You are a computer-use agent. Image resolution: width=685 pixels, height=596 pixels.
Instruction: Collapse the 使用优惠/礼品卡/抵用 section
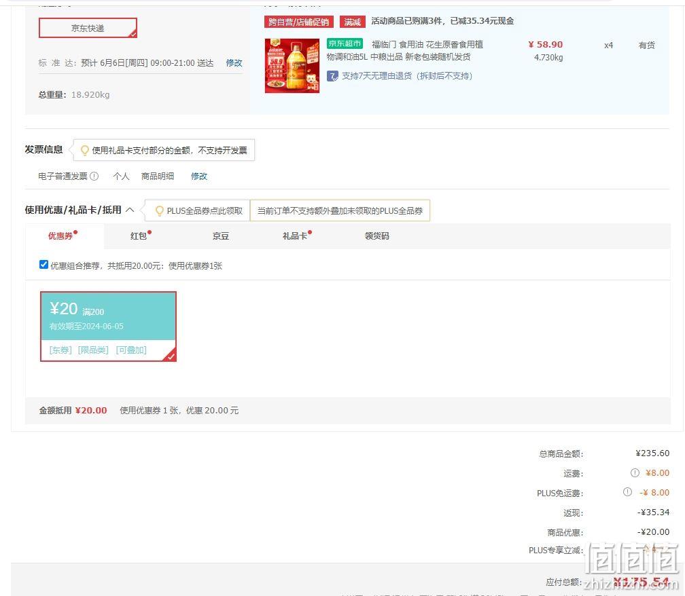[x=130, y=210]
